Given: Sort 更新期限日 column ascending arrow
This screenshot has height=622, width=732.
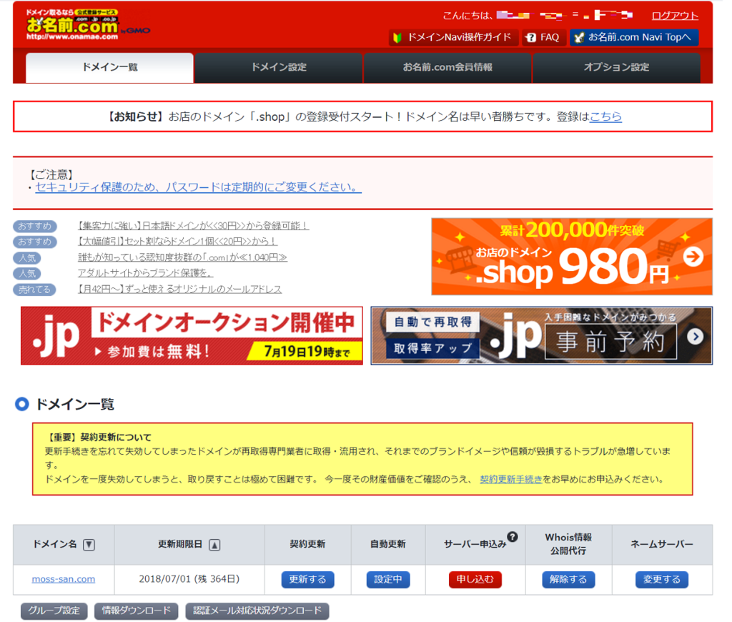Looking at the screenshot, I should 214,545.
